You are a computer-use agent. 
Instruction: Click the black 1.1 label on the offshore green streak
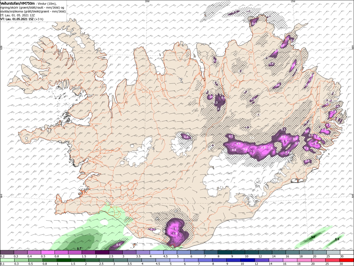[313, 237]
